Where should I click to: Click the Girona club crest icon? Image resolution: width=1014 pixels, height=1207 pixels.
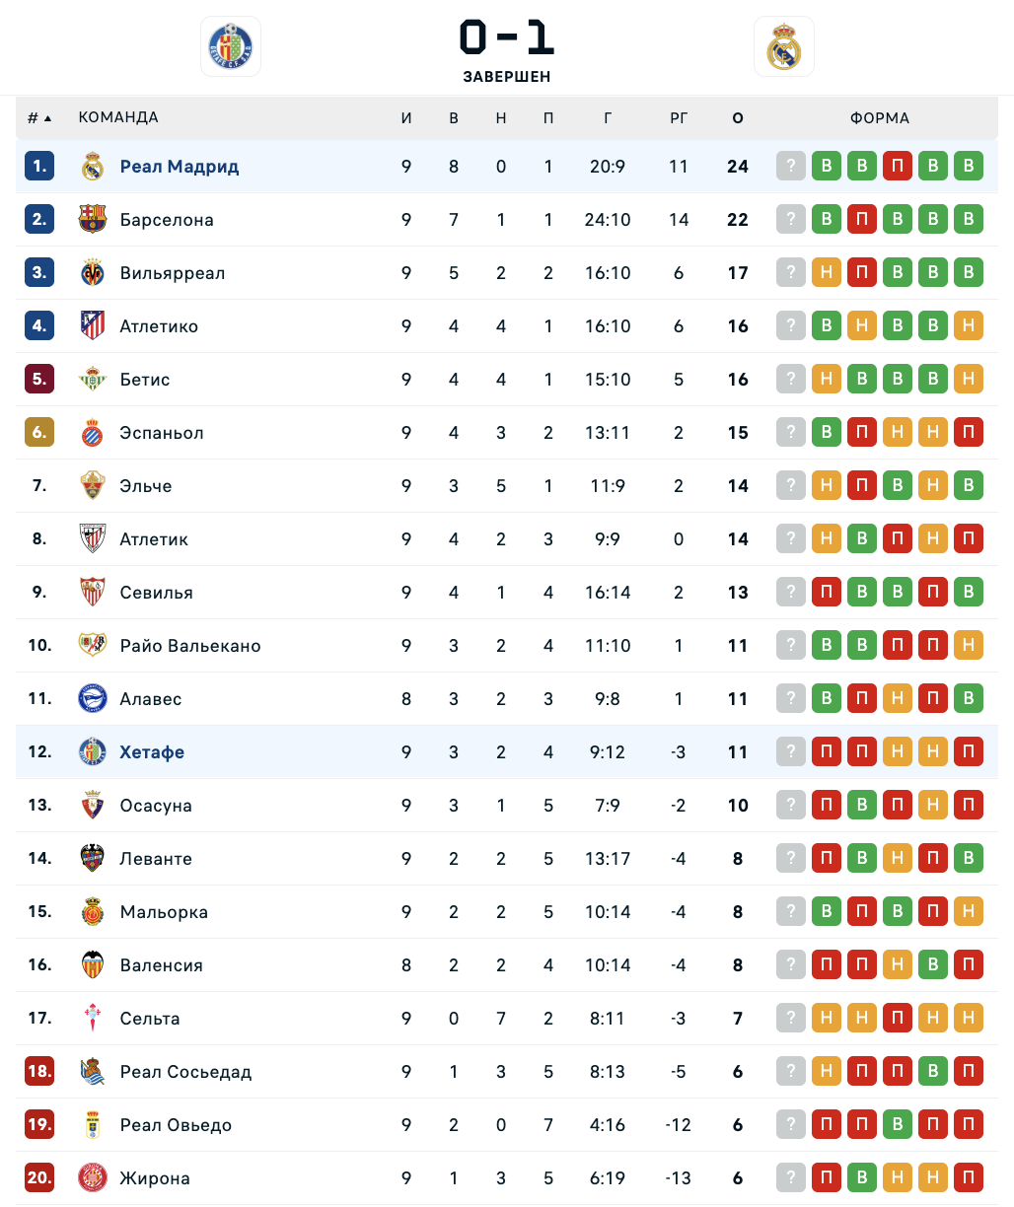pyautogui.click(x=93, y=1177)
